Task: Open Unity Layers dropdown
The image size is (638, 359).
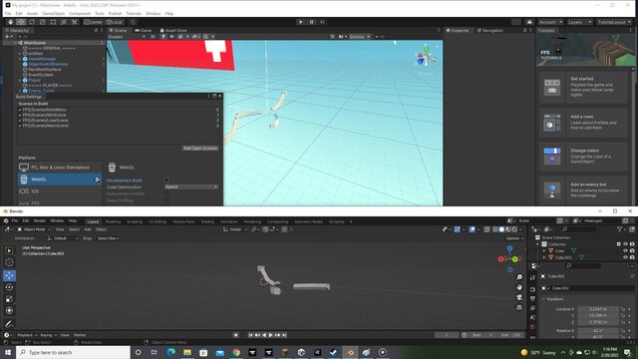Action: pos(579,22)
